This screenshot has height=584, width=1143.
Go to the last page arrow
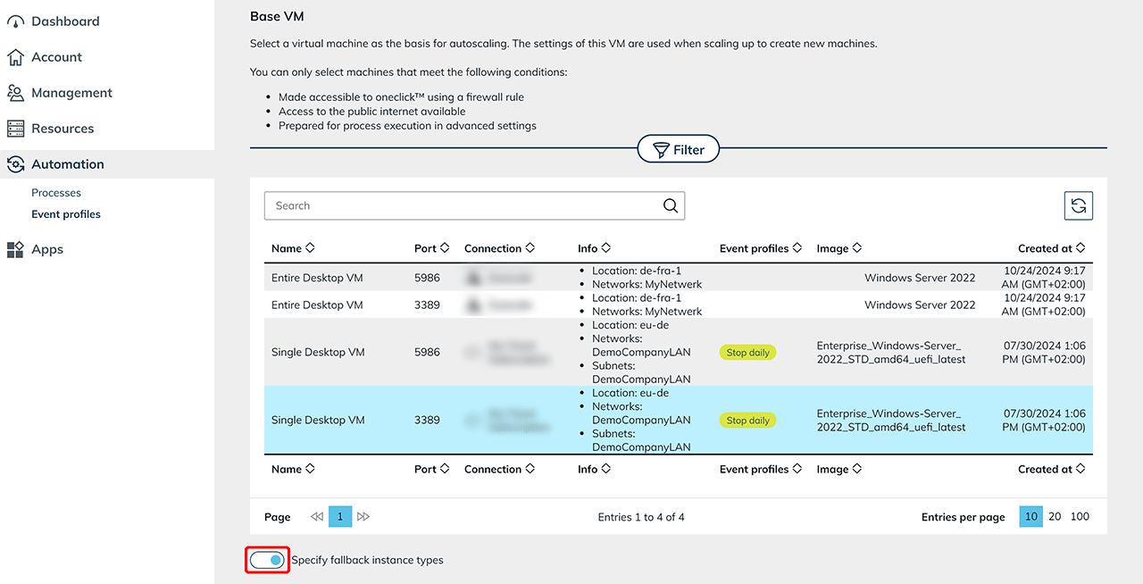(x=363, y=517)
